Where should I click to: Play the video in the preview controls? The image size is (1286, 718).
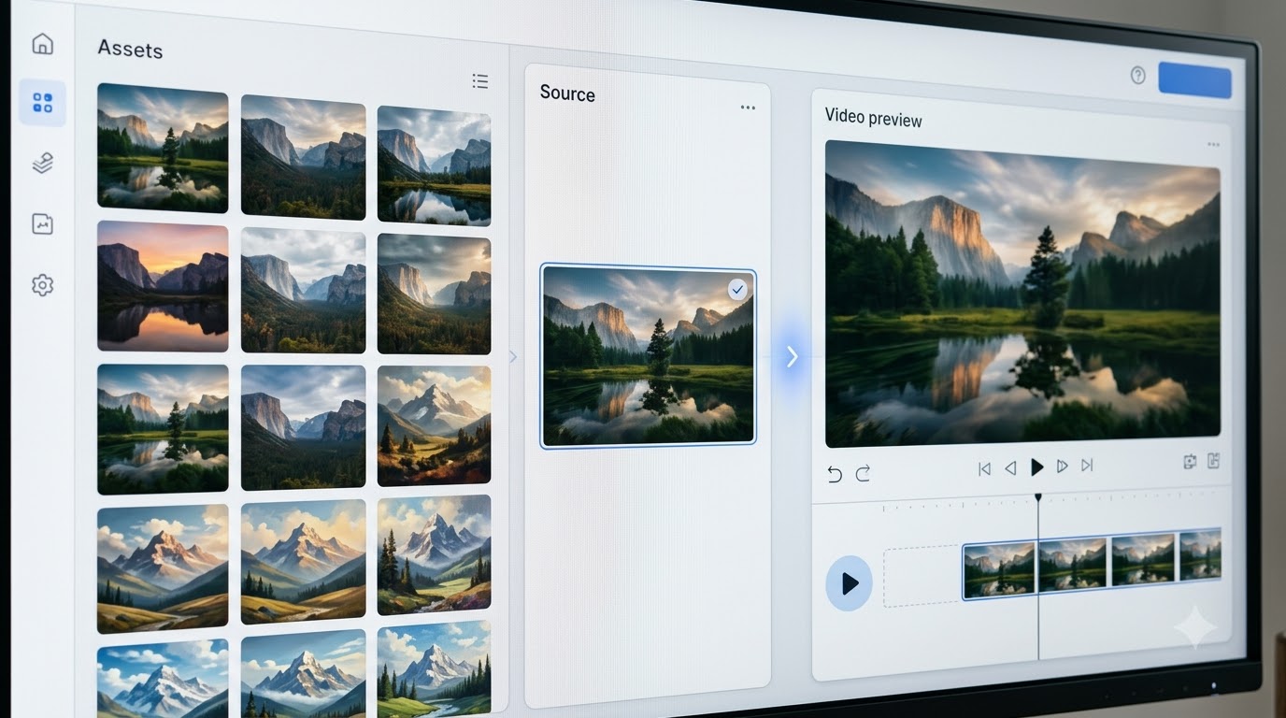pos(1036,467)
